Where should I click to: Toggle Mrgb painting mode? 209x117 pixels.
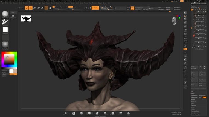tap(56, 7)
